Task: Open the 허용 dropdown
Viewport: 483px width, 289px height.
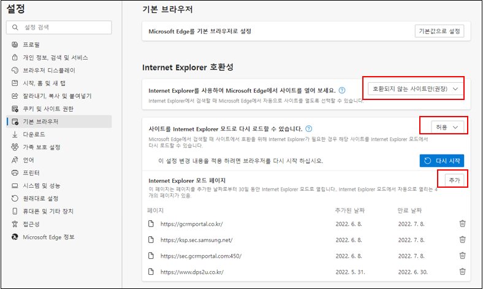Action: tap(447, 127)
